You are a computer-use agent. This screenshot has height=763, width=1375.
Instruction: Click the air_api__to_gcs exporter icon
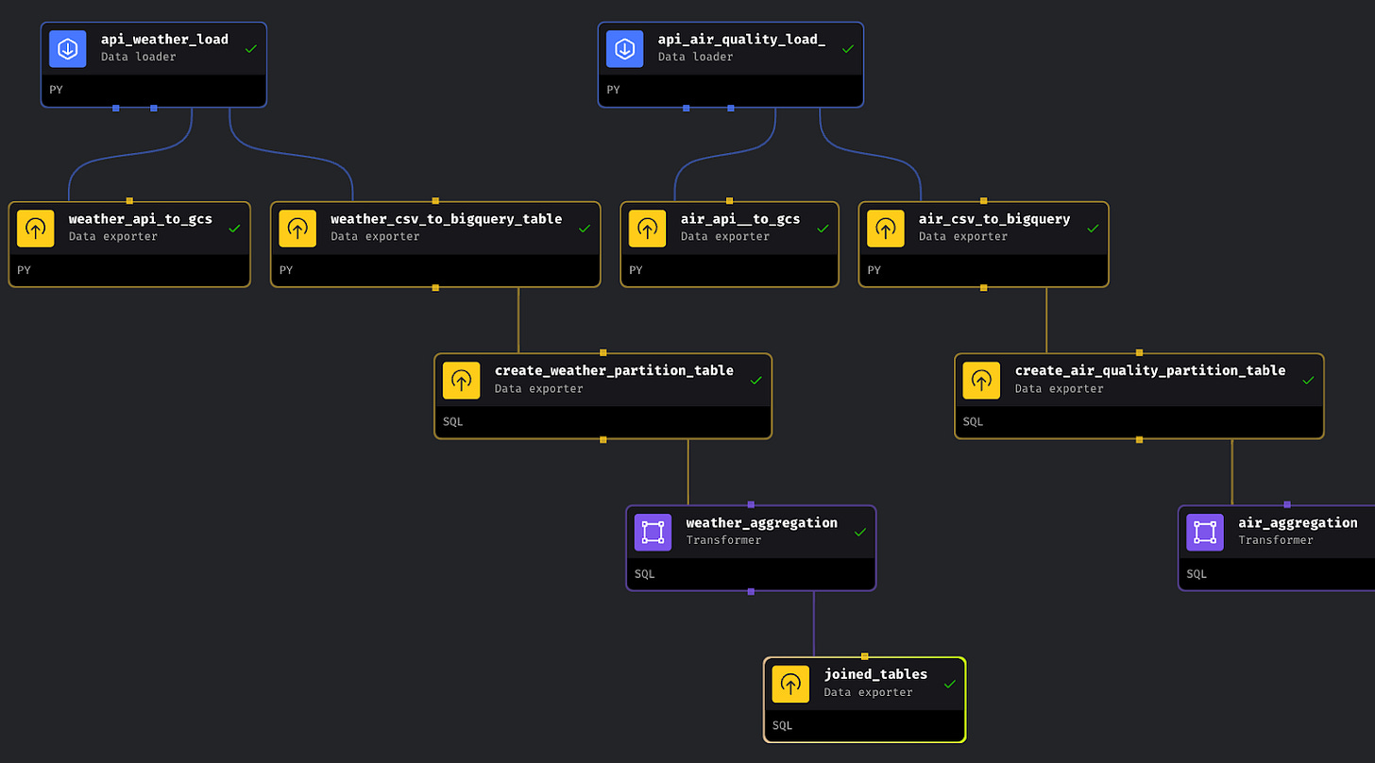click(x=648, y=229)
